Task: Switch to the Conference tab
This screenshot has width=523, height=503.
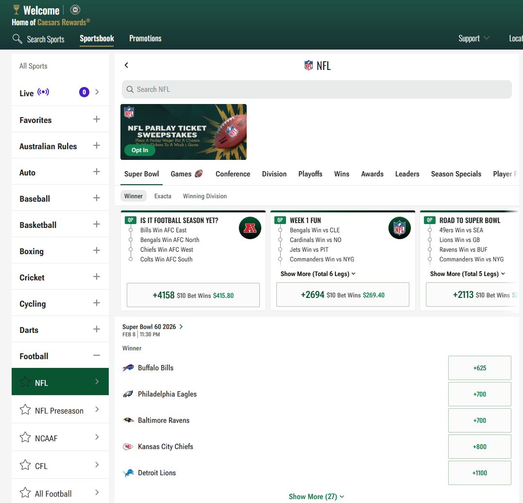Action: [x=233, y=174]
